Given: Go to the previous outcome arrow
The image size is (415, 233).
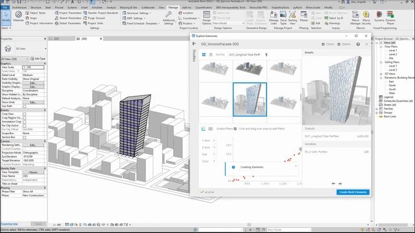Looking at the screenshot, I should pos(333,183).
